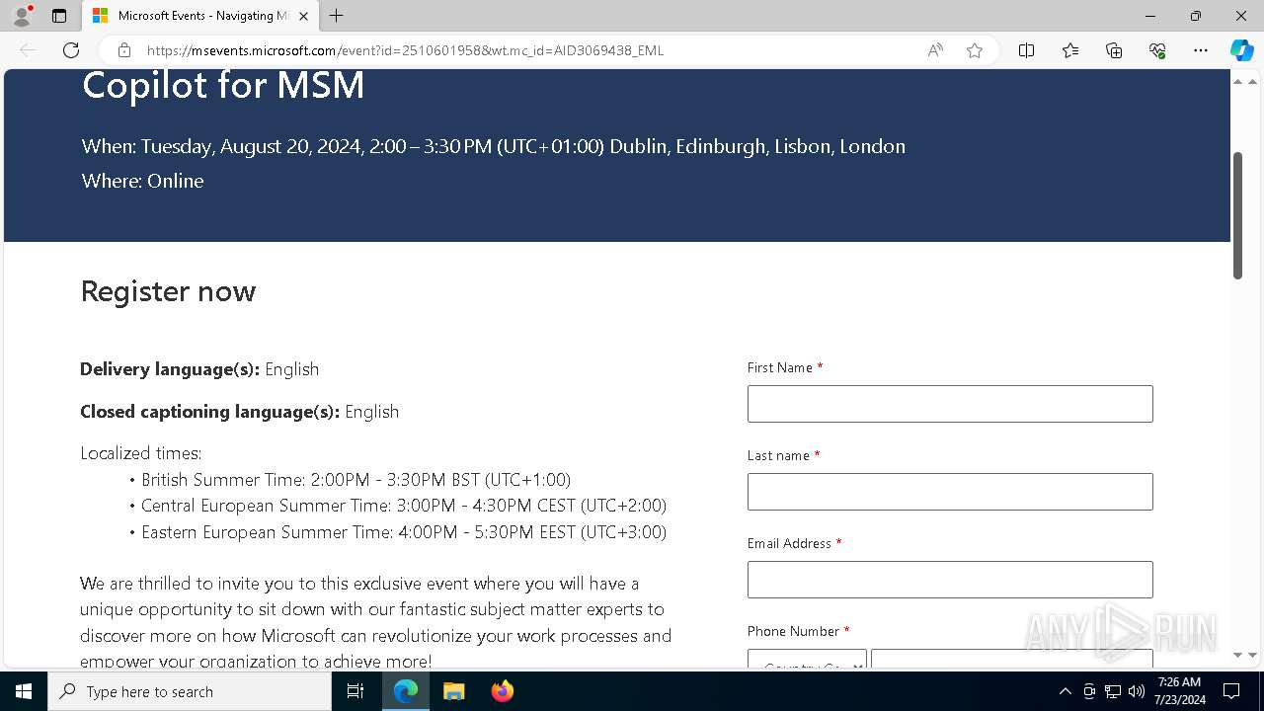The image size is (1264, 711).
Task: Click 'Closed captioning language(s)' text
Action: (240, 412)
